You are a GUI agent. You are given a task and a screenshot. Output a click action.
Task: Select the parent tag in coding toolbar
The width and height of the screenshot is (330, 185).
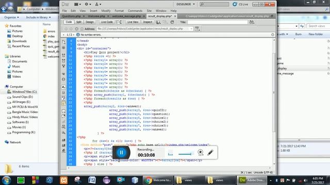[63, 74]
